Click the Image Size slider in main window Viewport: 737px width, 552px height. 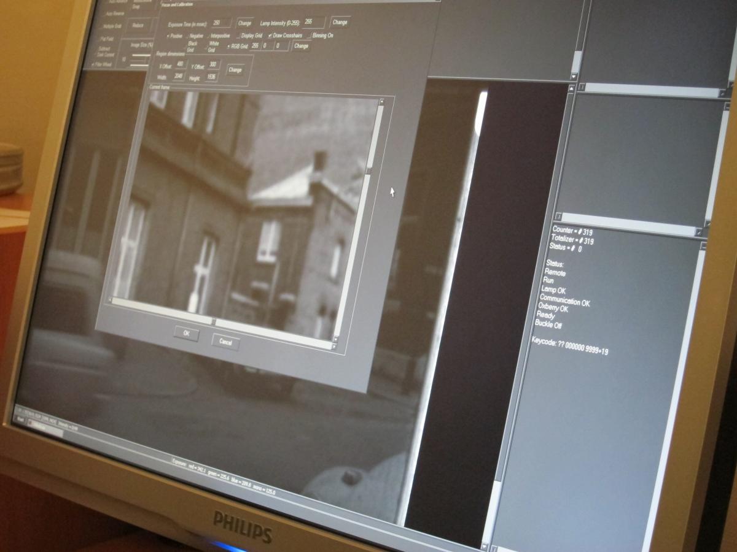click(141, 59)
